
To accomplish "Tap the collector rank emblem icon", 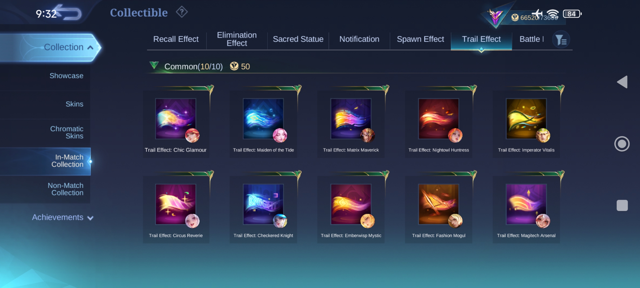I will (x=495, y=17).
